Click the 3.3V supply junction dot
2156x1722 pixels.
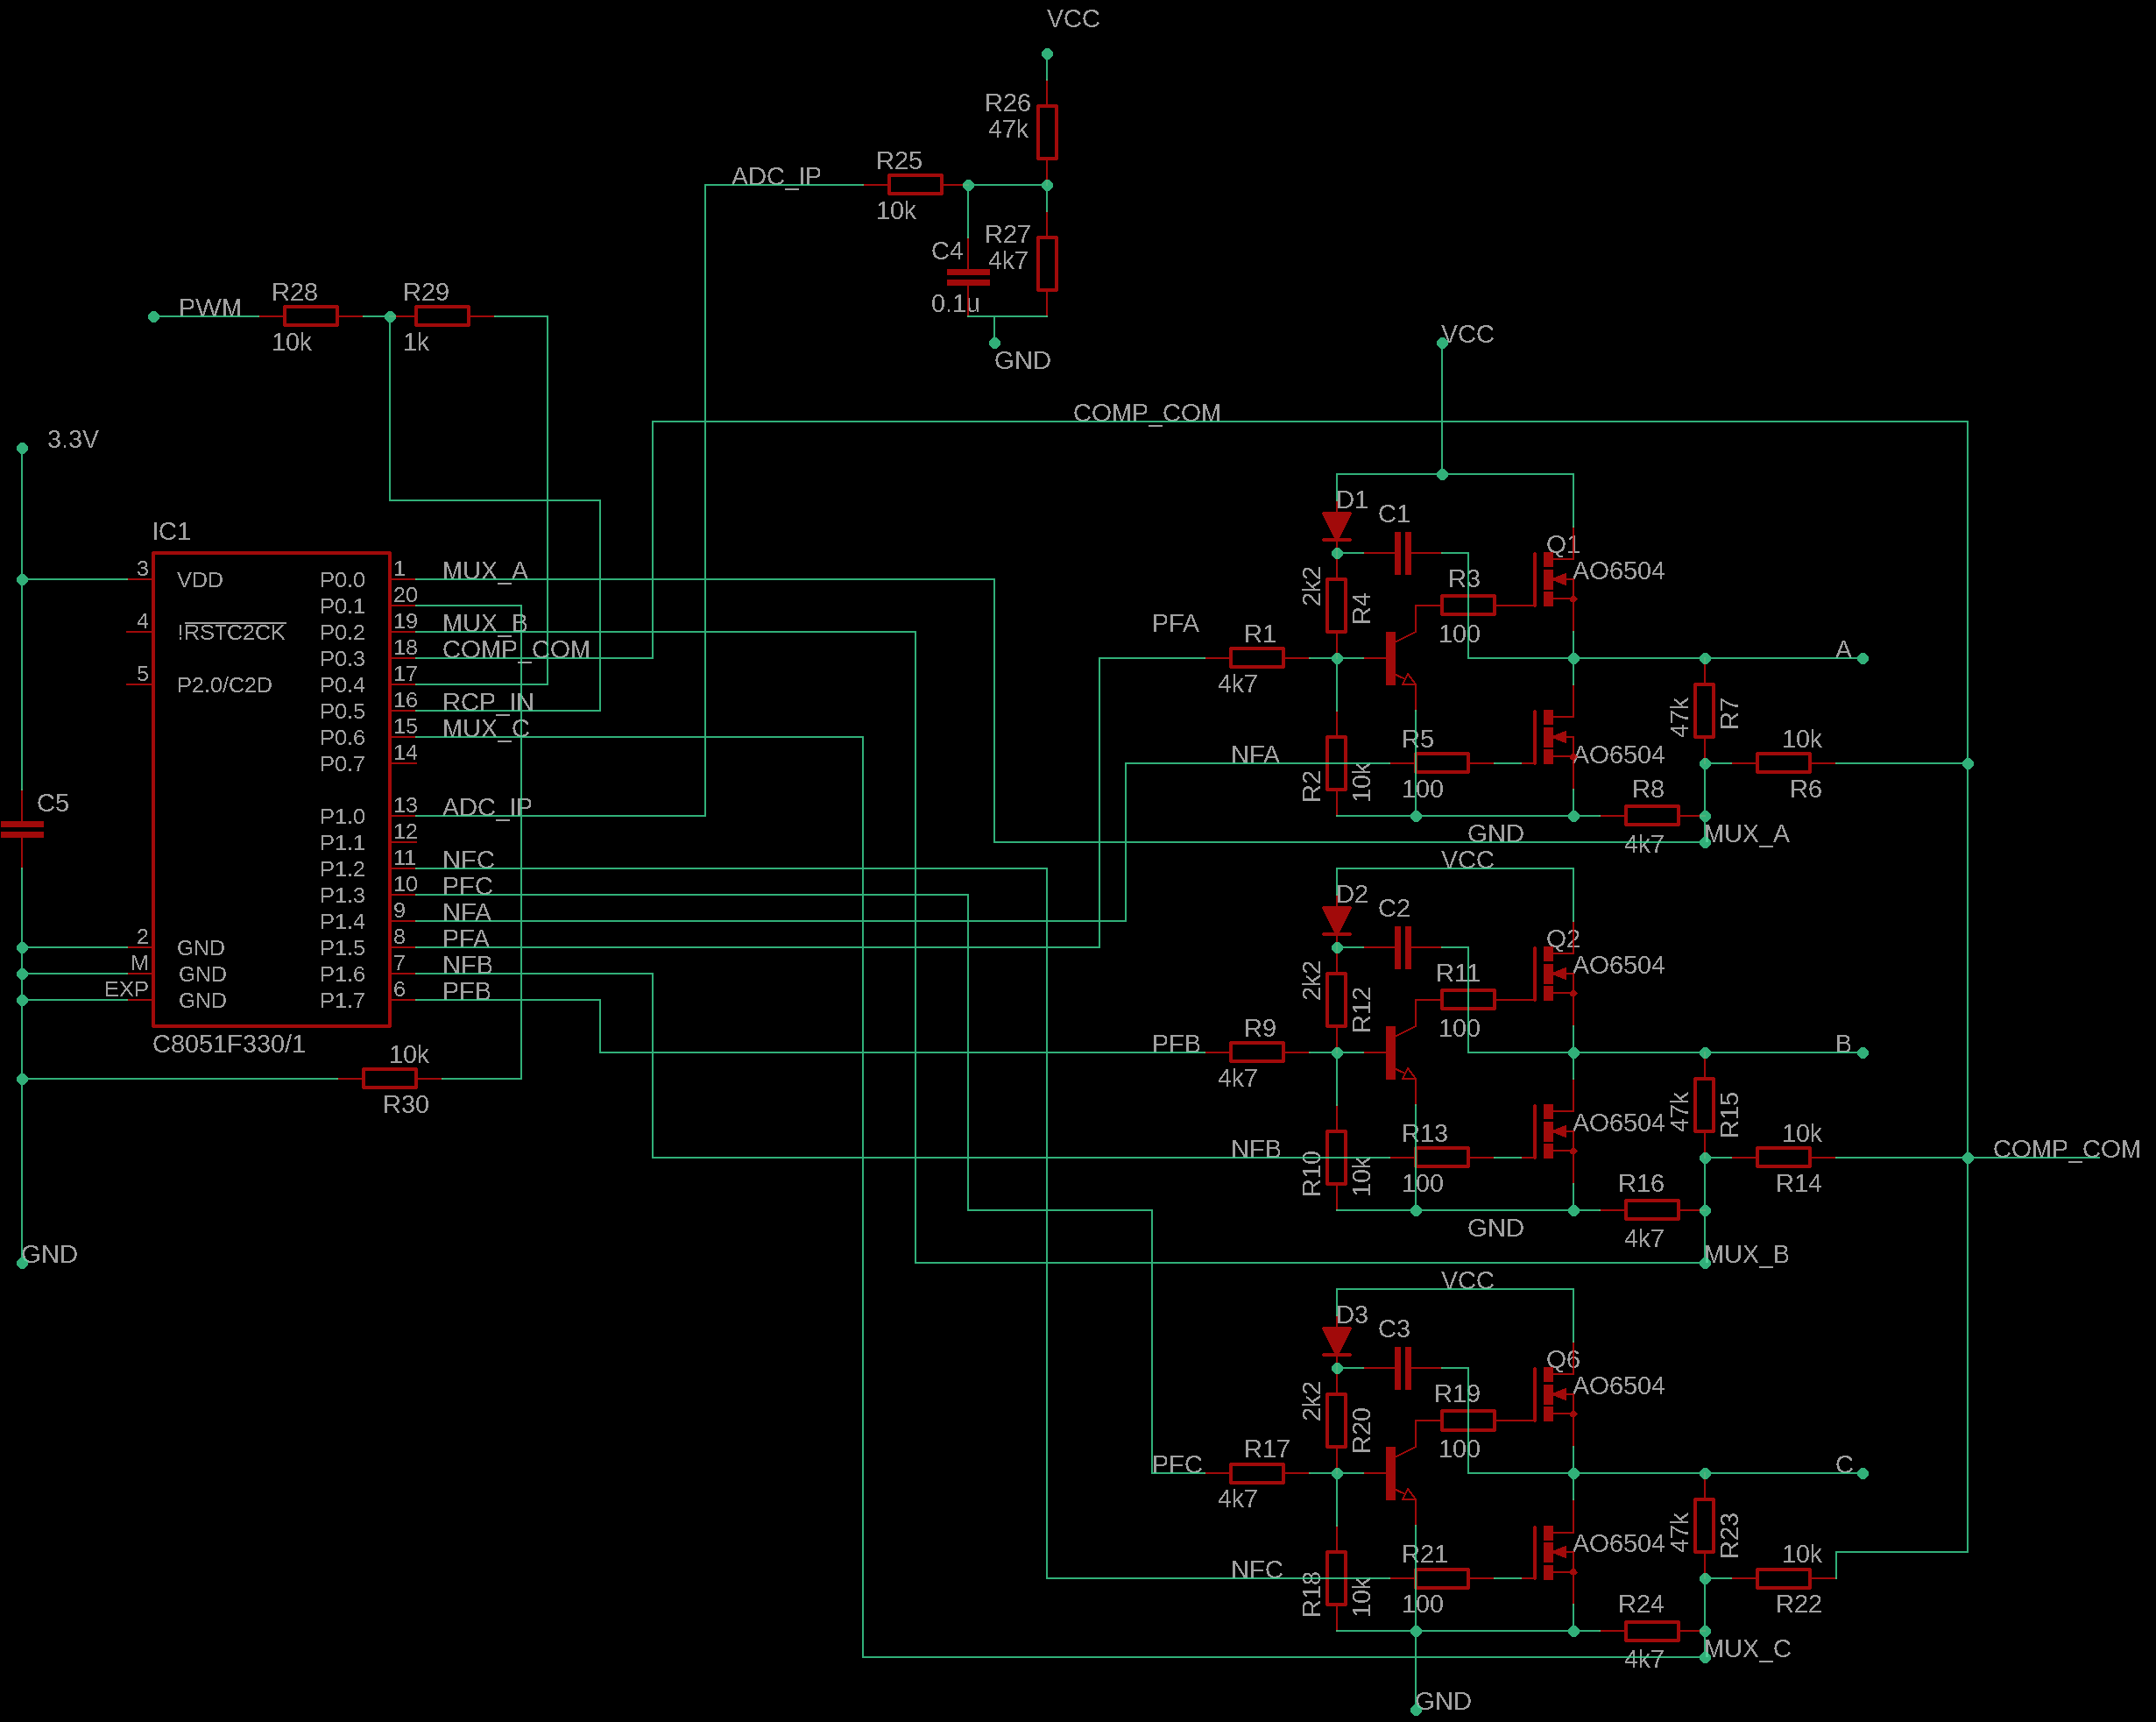pyautogui.click(x=22, y=449)
